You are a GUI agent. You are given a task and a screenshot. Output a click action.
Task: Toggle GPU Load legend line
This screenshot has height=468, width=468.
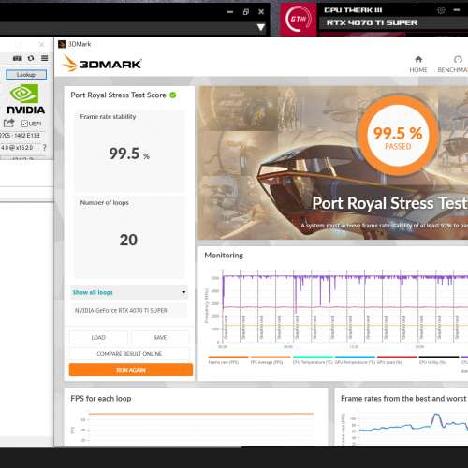397,359
